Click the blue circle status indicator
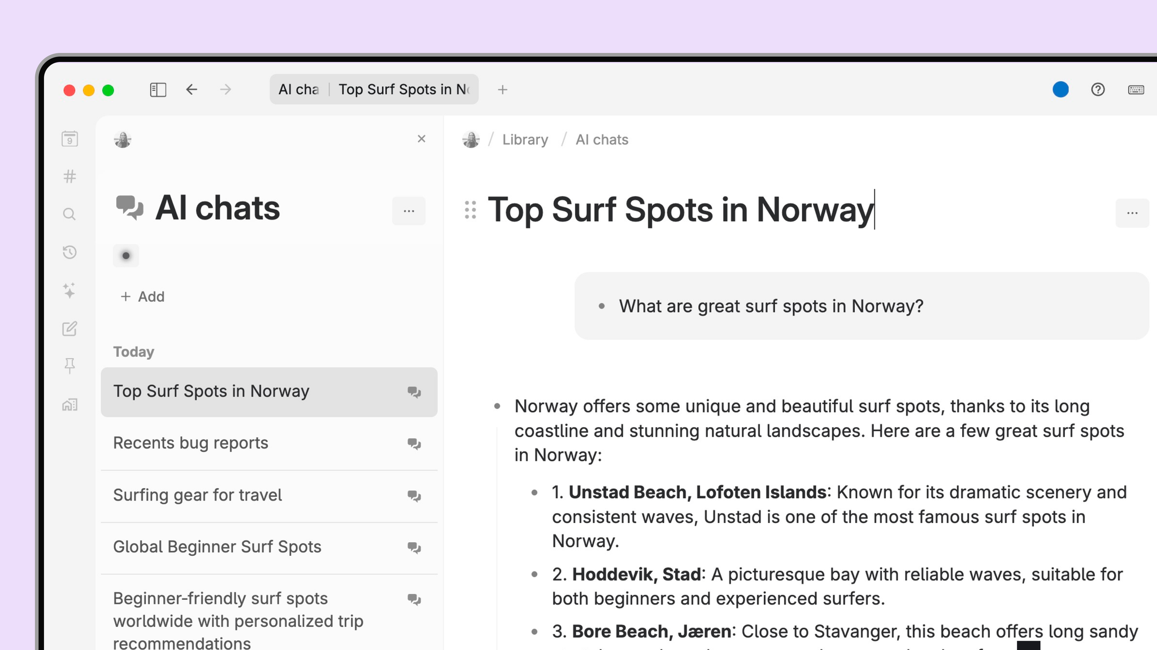The height and width of the screenshot is (650, 1157). click(1060, 90)
